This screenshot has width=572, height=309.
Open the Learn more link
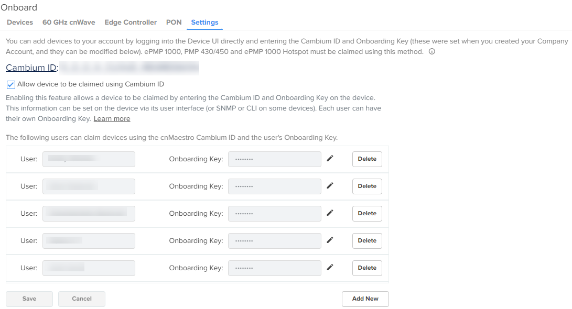(112, 119)
